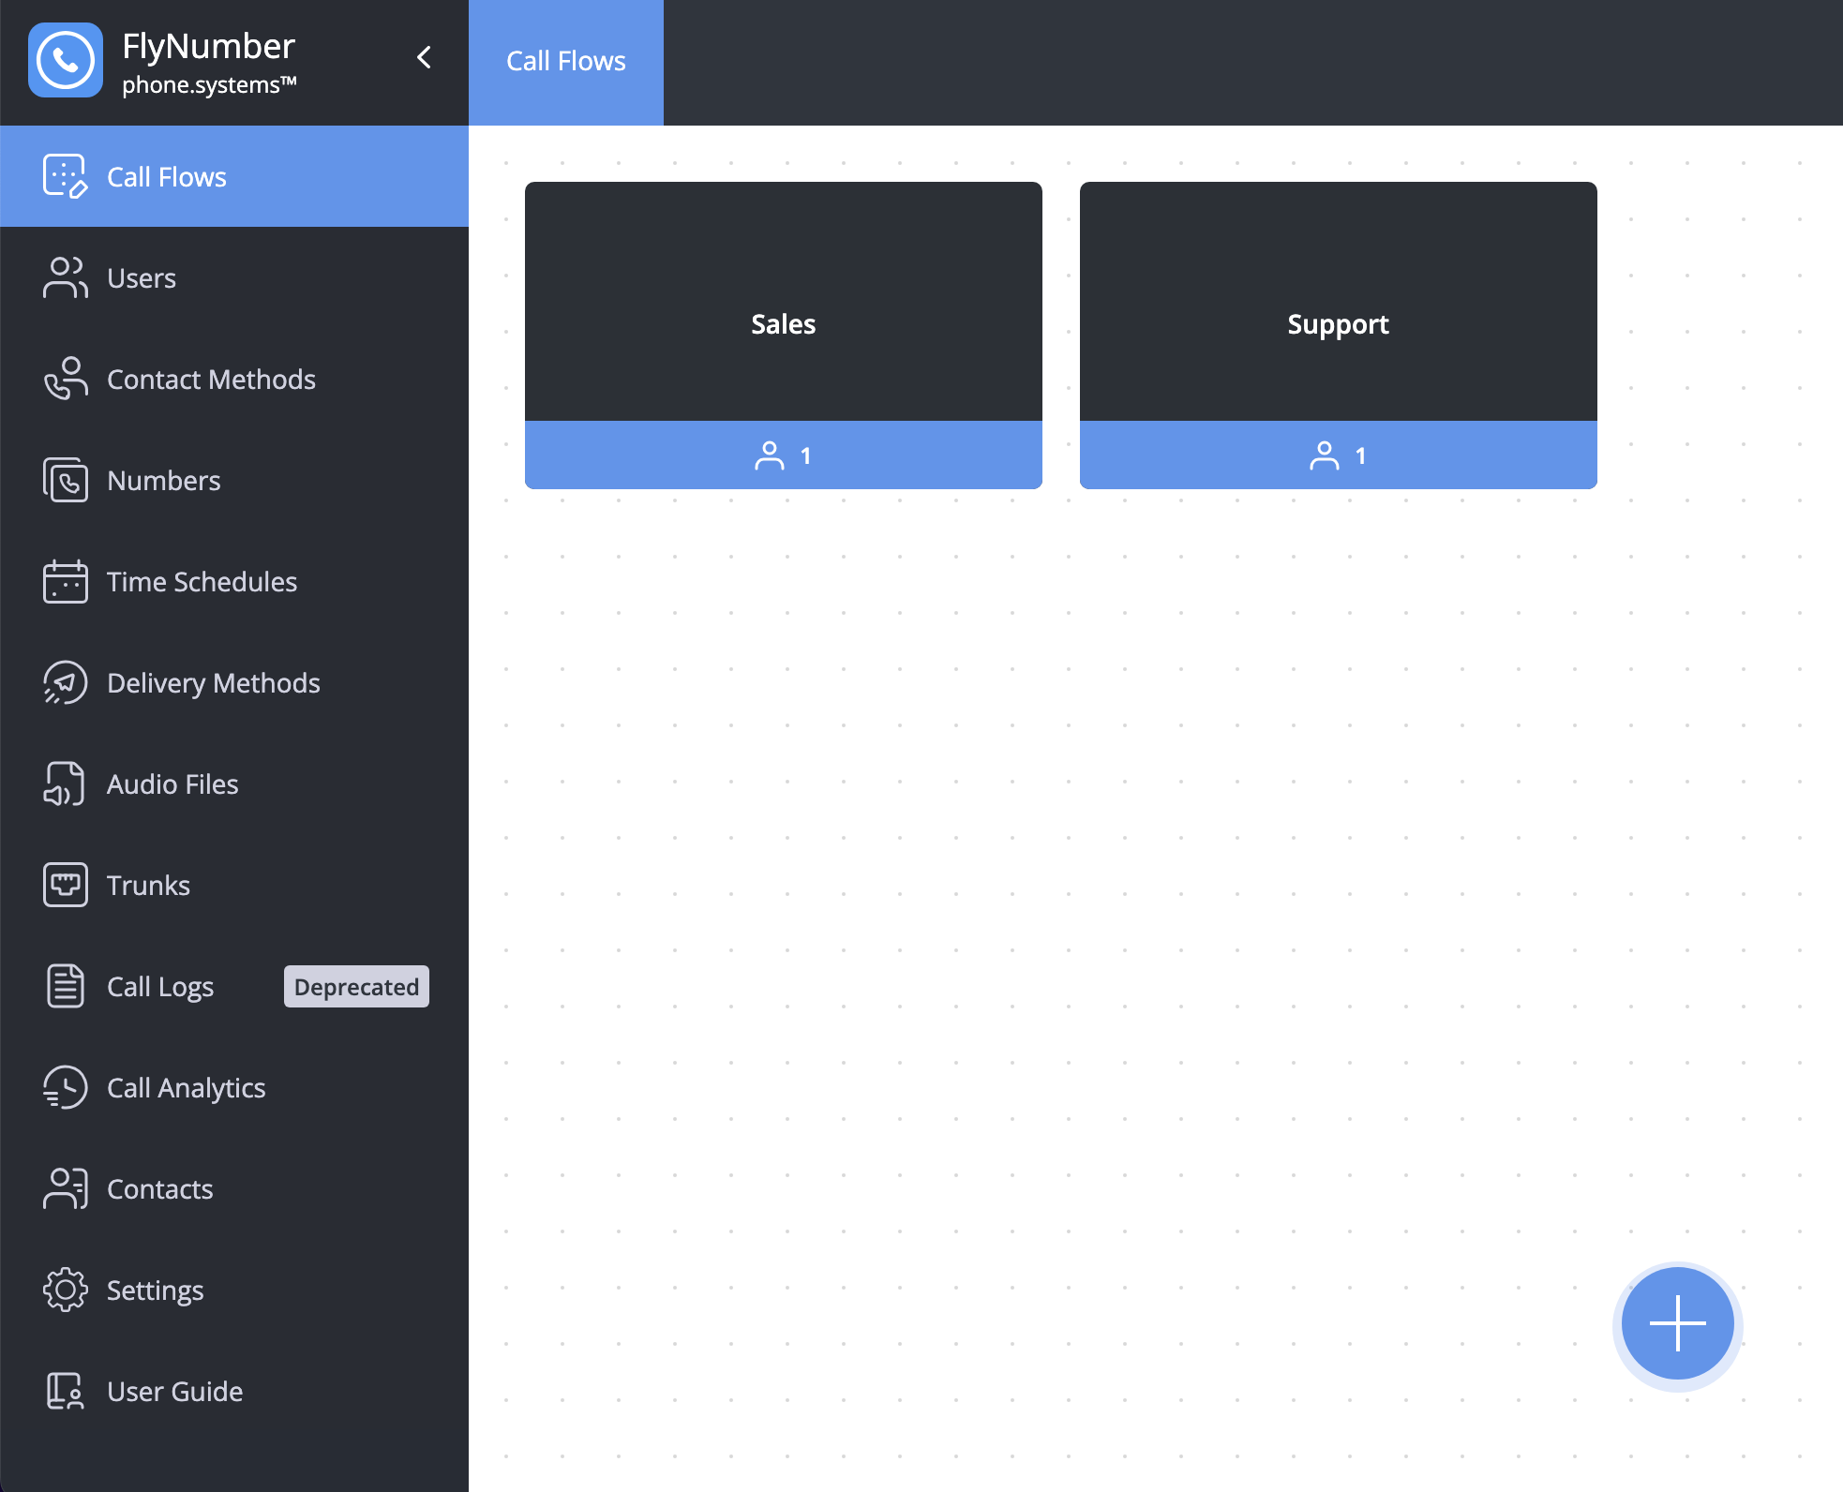The height and width of the screenshot is (1492, 1843).
Task: Click the Call Analytics clock icon
Action: point(66,1087)
